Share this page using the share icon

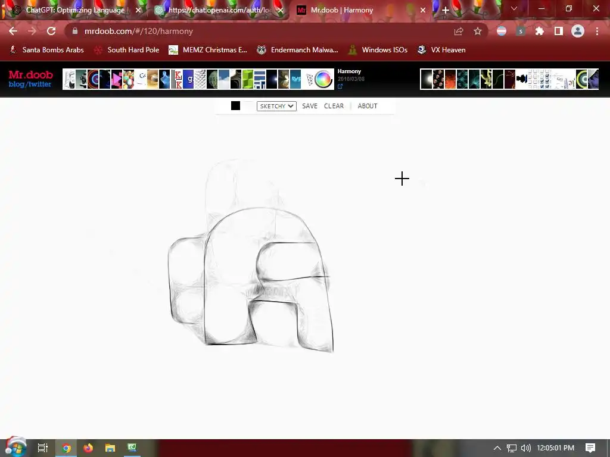(459, 32)
